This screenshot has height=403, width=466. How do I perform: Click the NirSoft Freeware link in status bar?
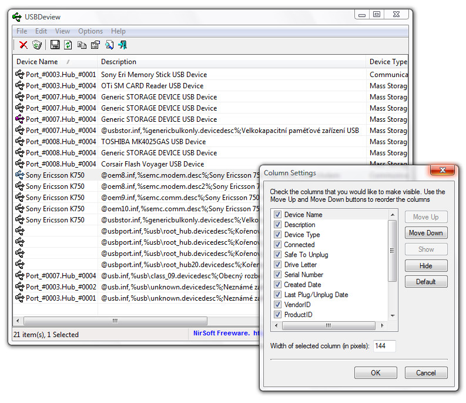pos(226,333)
